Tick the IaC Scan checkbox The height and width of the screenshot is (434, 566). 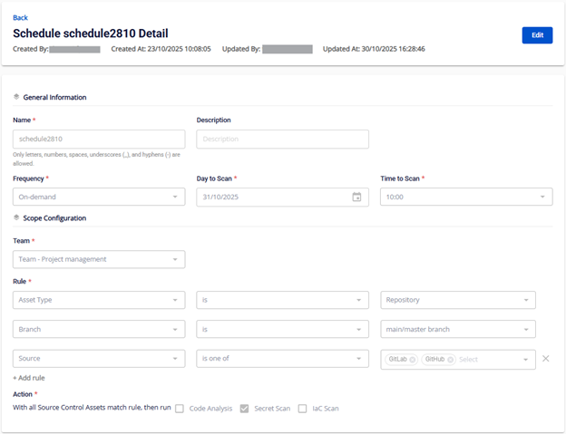tap(303, 409)
